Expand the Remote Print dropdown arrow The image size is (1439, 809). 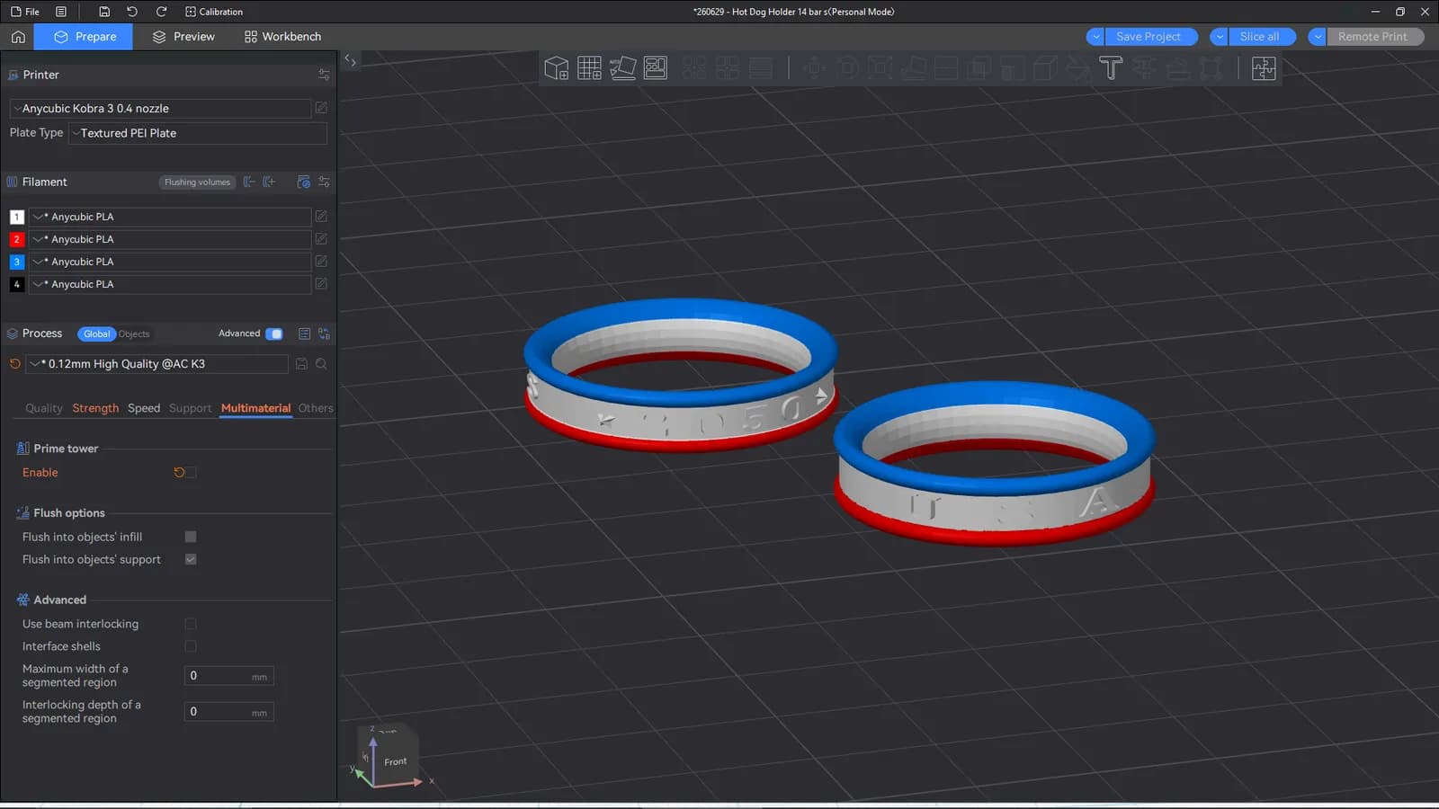pyautogui.click(x=1318, y=37)
